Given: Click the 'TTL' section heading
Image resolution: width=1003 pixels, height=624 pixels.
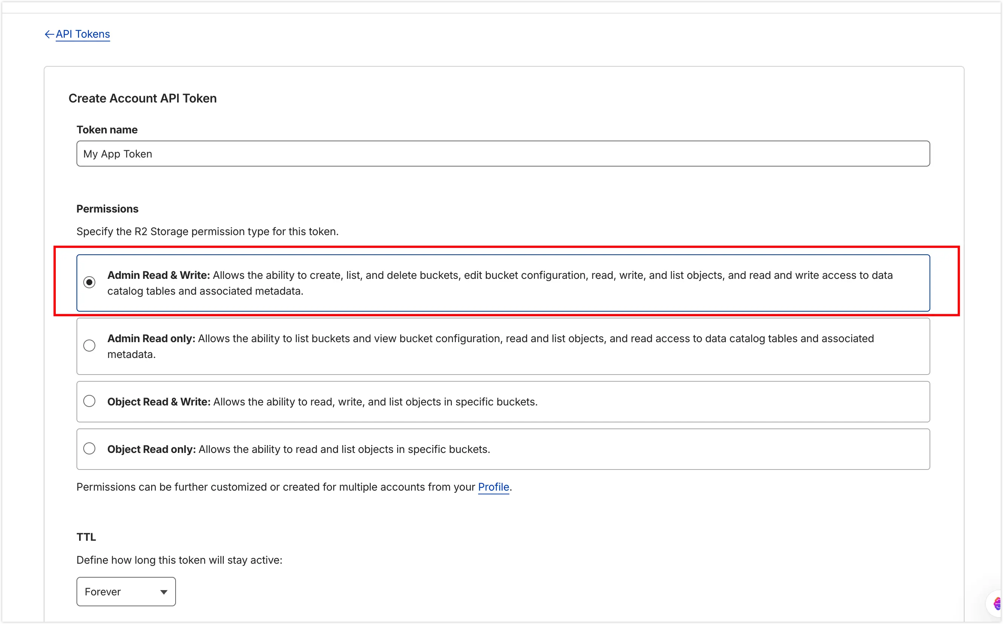Looking at the screenshot, I should point(86,537).
